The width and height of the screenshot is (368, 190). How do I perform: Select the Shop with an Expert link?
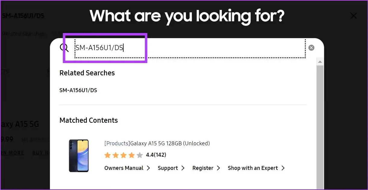point(253,168)
